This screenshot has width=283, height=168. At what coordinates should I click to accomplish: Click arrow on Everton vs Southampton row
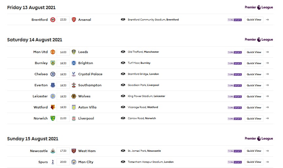pyautogui.click(x=267, y=85)
